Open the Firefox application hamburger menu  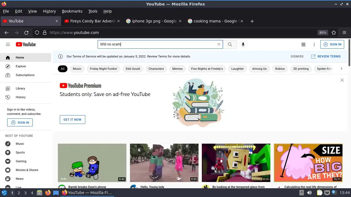pos(344,33)
